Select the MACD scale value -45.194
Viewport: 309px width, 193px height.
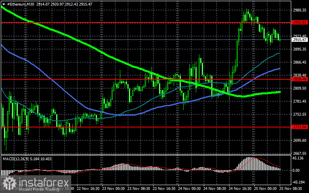[299, 182]
